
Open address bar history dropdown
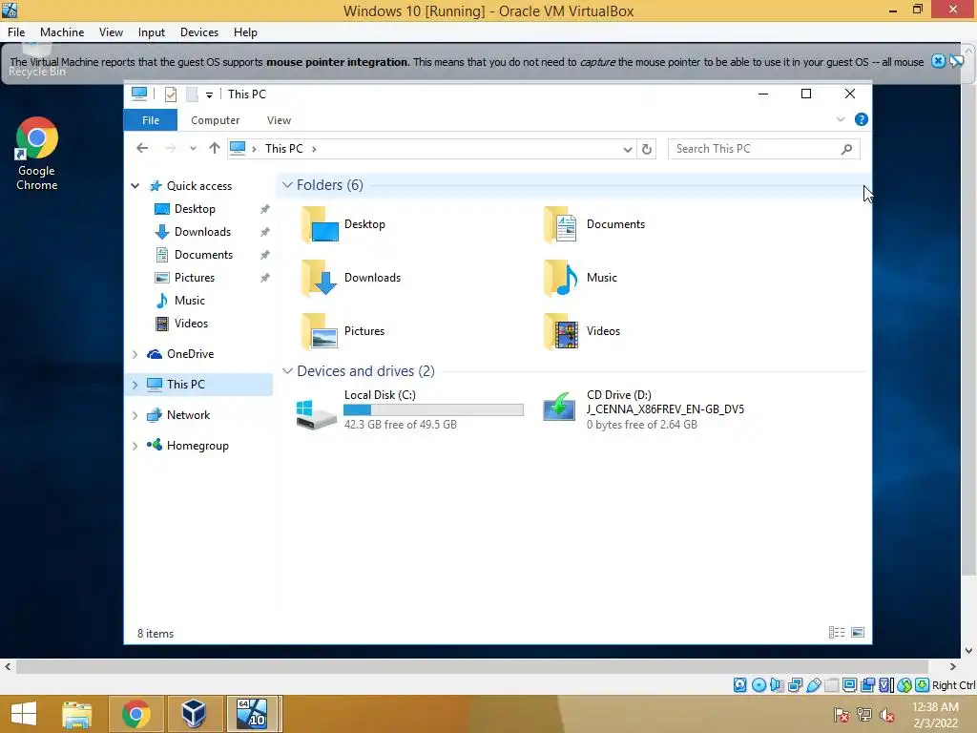click(x=628, y=149)
